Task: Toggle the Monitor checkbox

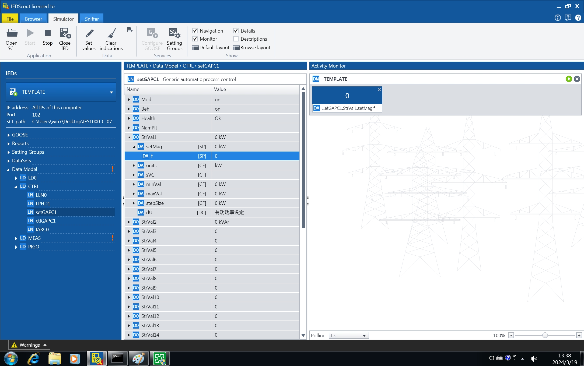Action: pos(196,39)
